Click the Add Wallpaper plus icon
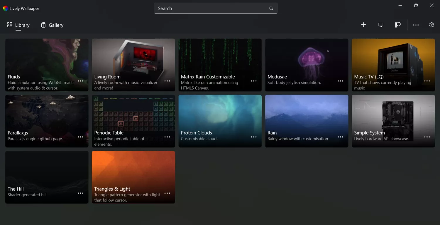The height and width of the screenshot is (225, 440). pos(363,25)
